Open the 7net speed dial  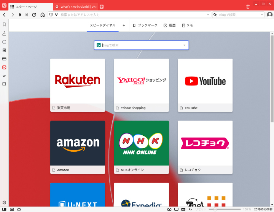pos(205,195)
